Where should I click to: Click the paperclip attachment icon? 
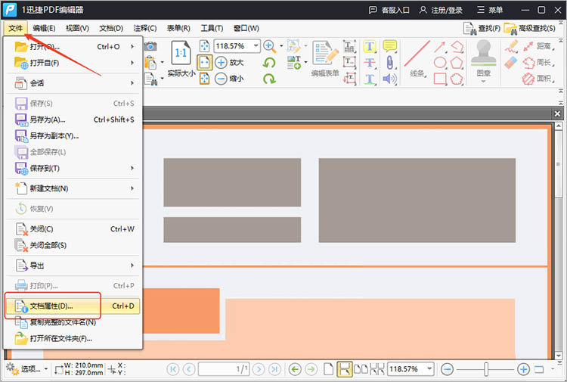390,63
